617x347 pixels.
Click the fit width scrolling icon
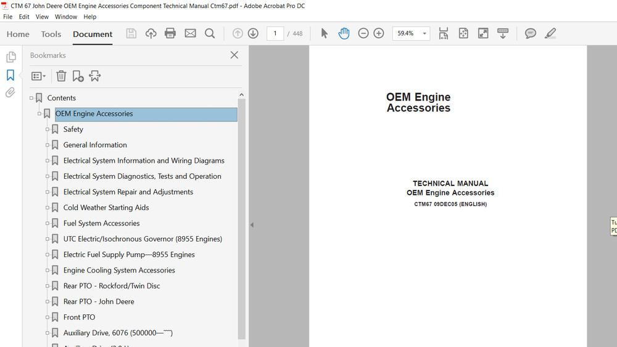pyautogui.click(x=444, y=33)
